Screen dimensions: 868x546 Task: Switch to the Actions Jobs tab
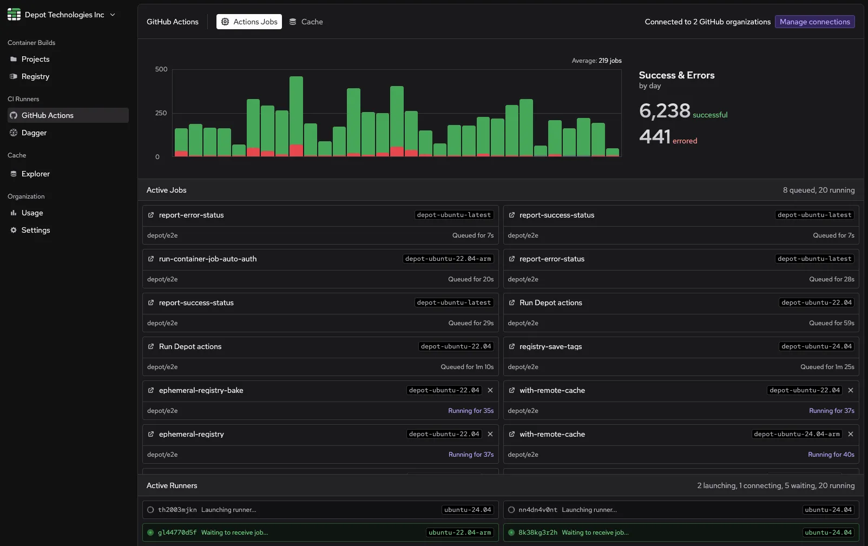249,22
